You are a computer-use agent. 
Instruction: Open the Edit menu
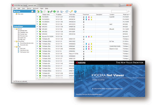coord(19,8)
